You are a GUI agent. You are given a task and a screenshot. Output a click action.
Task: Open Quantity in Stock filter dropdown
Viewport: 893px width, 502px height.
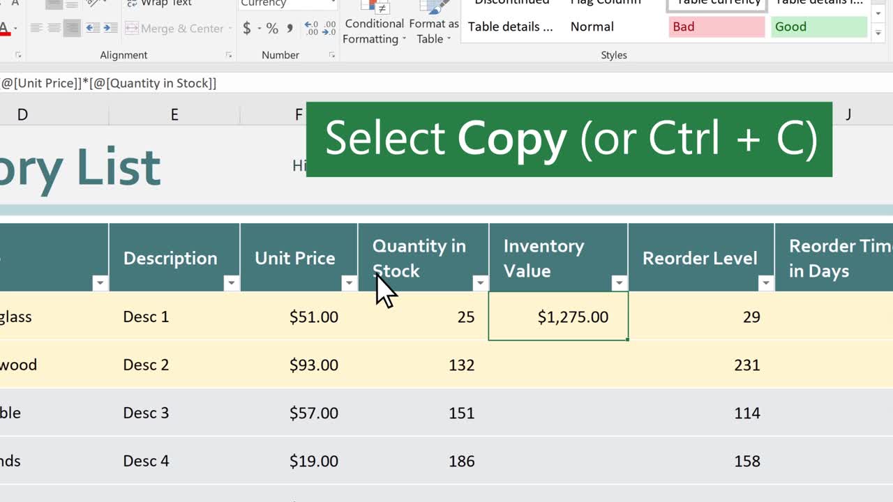coord(480,282)
